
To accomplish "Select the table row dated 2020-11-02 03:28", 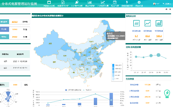I will (x=15, y=61).
